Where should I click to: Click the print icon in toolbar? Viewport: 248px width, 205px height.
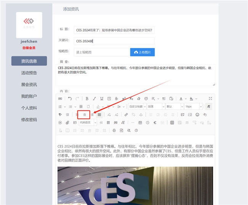[x=114, y=130]
